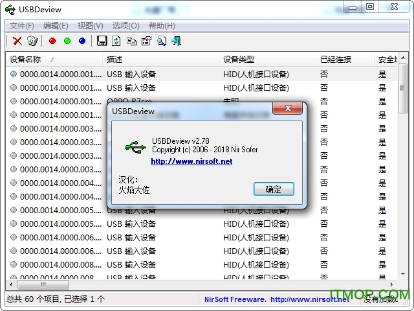This screenshot has width=414, height=311.
Task: Sort by the 描述 column header
Action: tap(160, 59)
